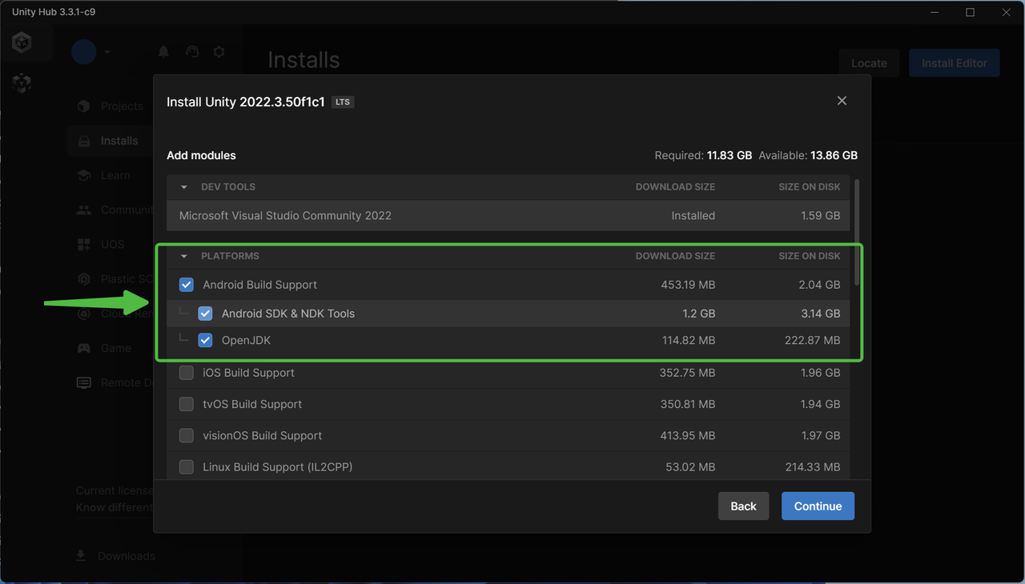
Task: Open Unity Hub preferences gear icon
Action: pyautogui.click(x=219, y=51)
